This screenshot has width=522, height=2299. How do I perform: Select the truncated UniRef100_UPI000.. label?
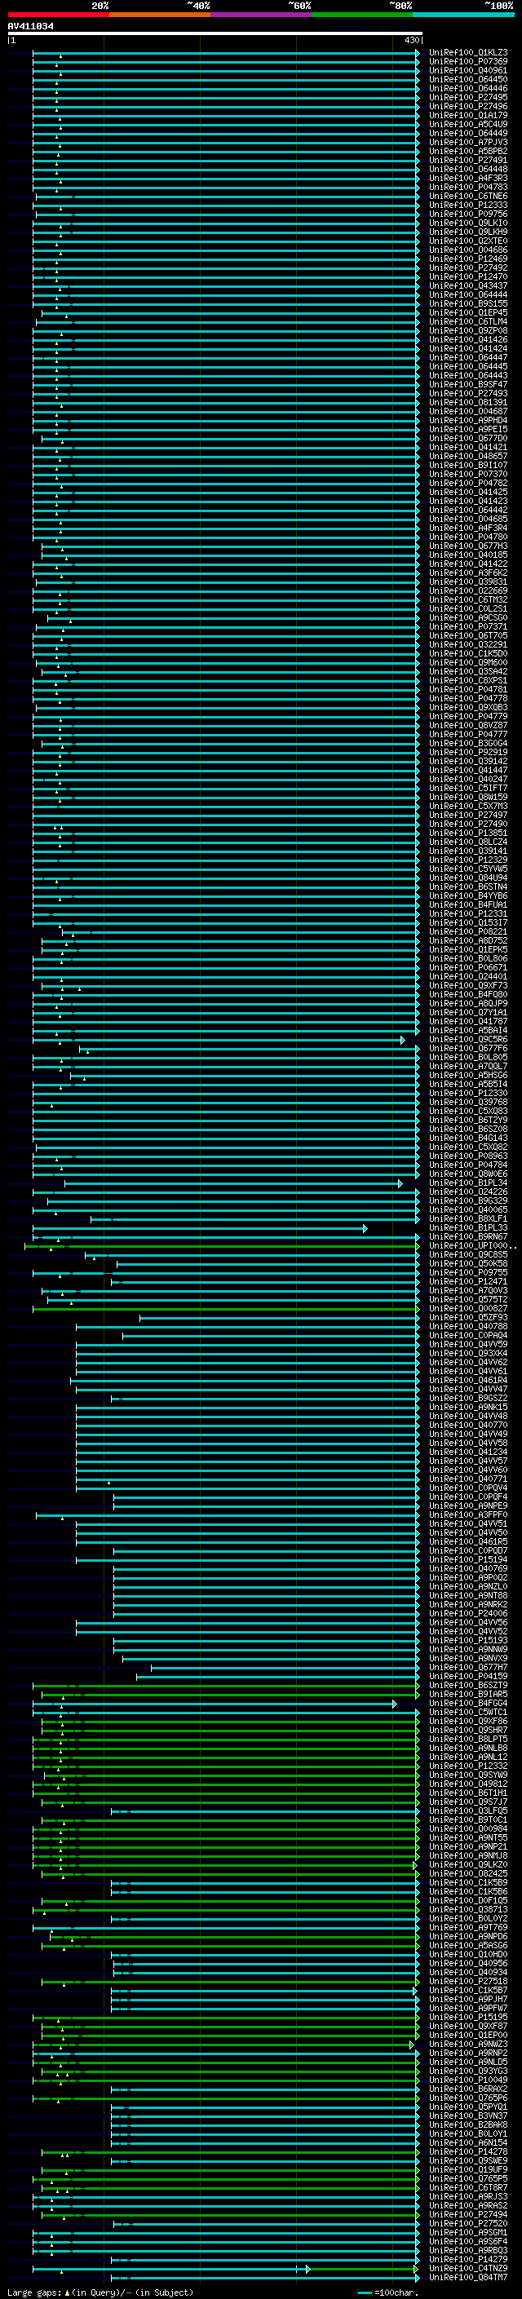[473, 1246]
